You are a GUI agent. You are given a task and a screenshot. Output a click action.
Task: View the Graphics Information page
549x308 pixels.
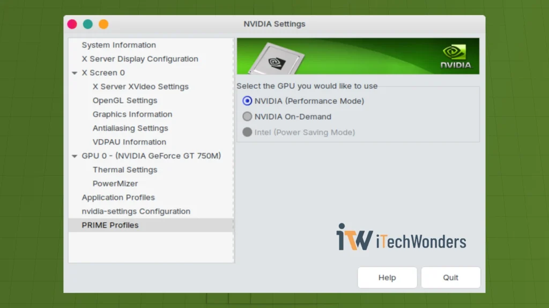(x=132, y=114)
